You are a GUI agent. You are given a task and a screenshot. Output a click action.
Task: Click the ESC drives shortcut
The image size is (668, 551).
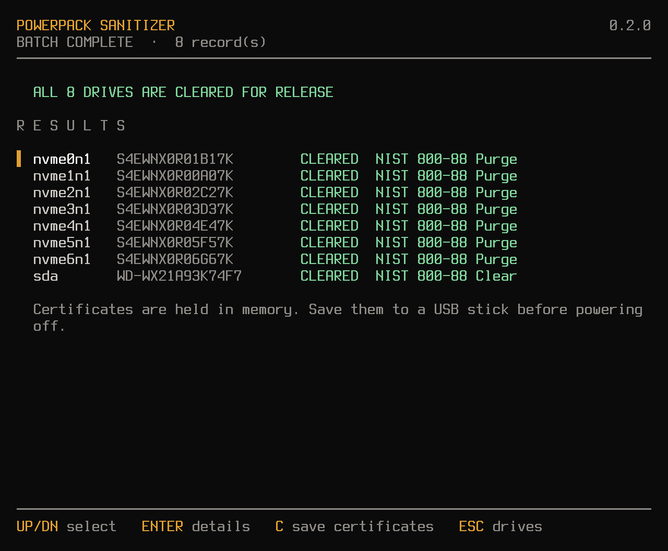tap(500, 526)
